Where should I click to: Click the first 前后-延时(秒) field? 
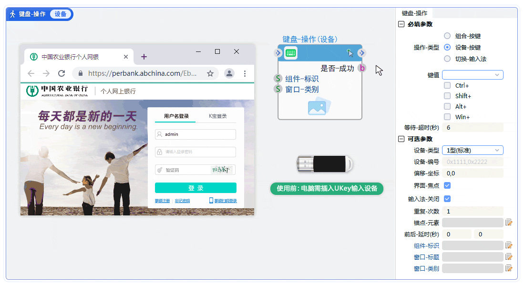tap(457, 234)
